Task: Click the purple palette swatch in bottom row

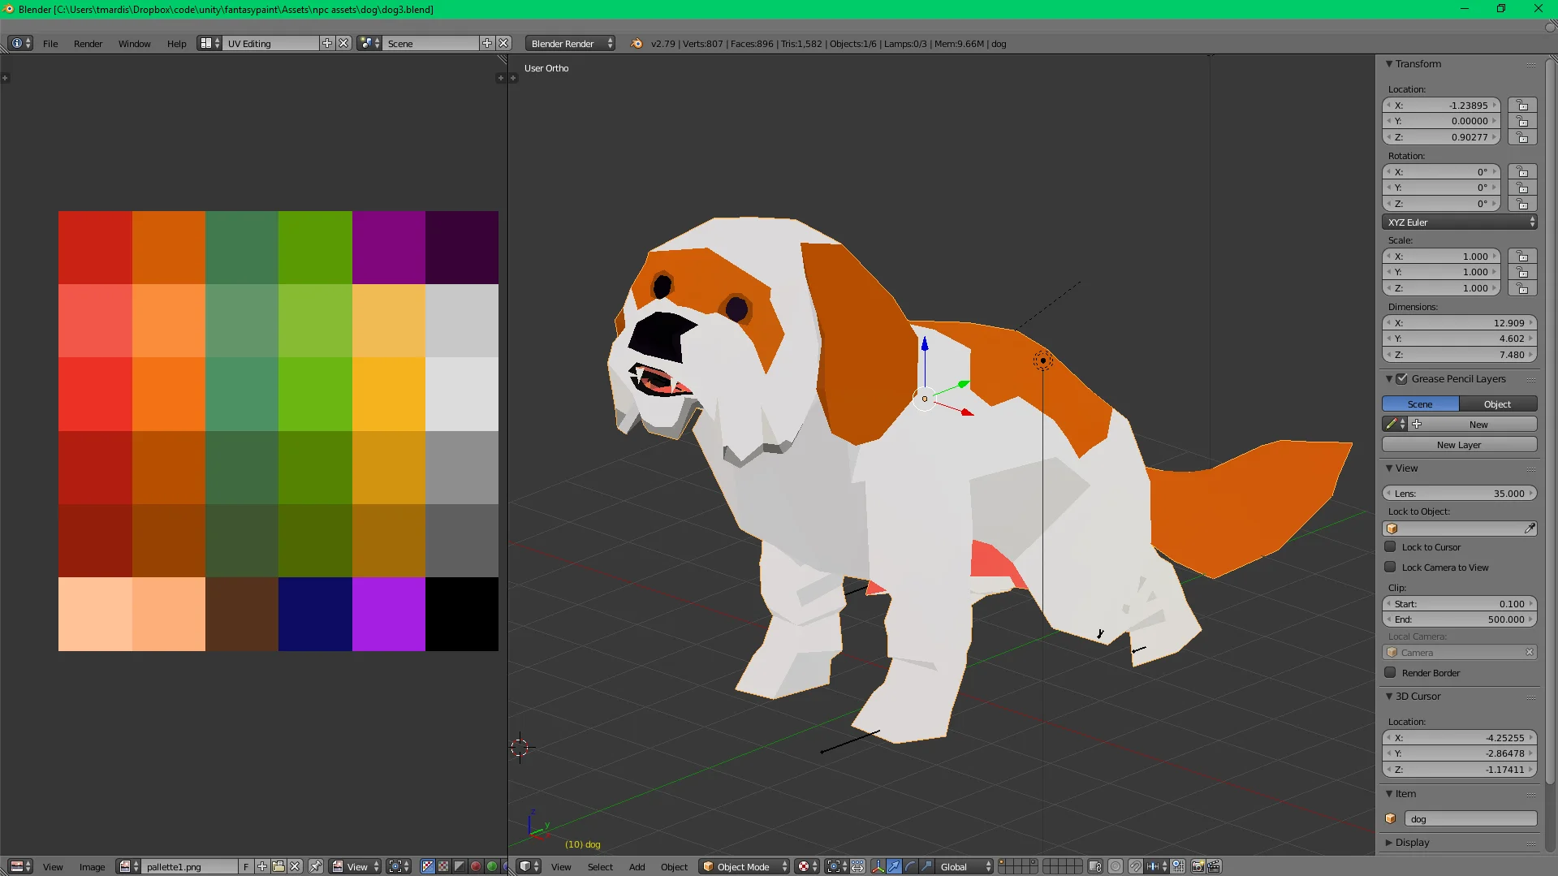Action: point(388,614)
